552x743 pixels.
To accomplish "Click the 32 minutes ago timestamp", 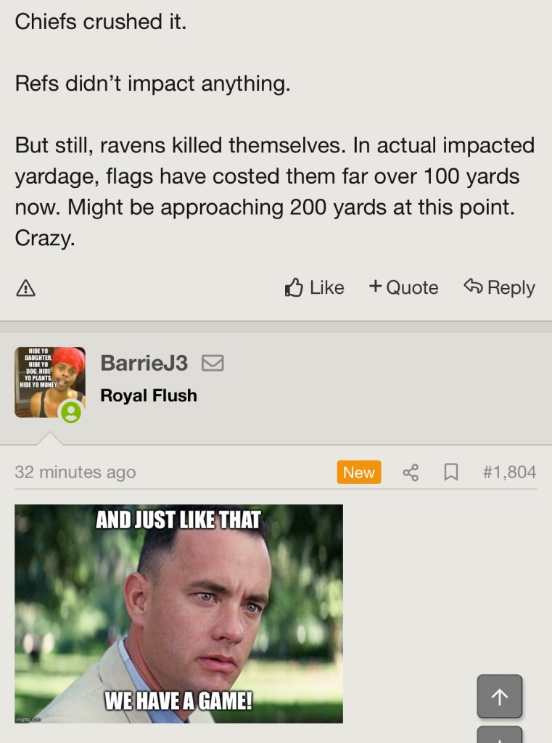I will (x=75, y=472).
